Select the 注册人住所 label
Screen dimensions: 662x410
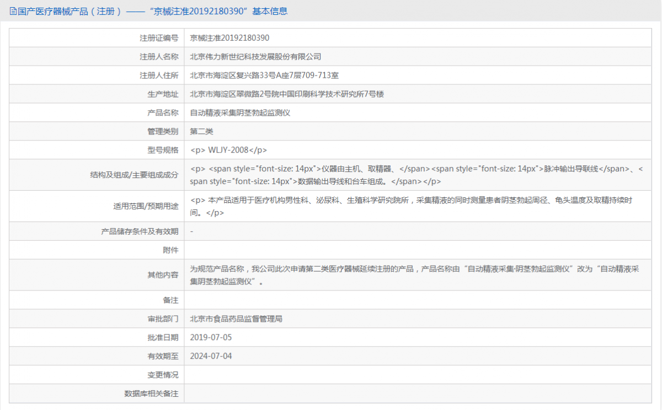click(159, 75)
